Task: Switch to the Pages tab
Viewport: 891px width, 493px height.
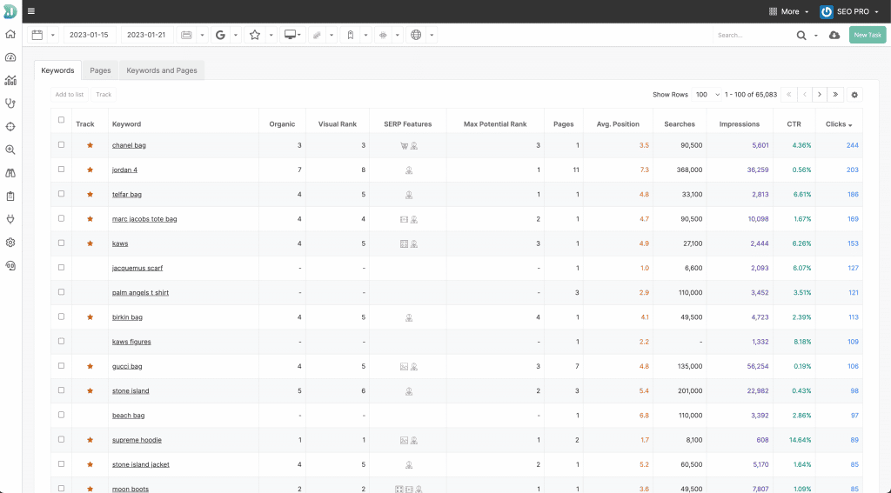Action: click(100, 70)
